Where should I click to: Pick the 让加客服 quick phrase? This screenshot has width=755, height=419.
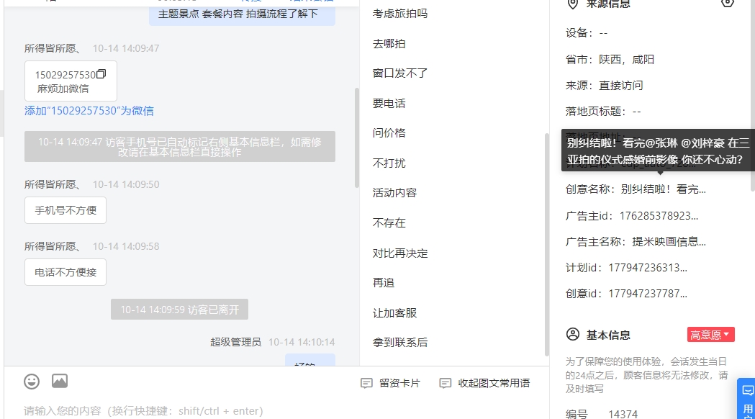coord(394,313)
